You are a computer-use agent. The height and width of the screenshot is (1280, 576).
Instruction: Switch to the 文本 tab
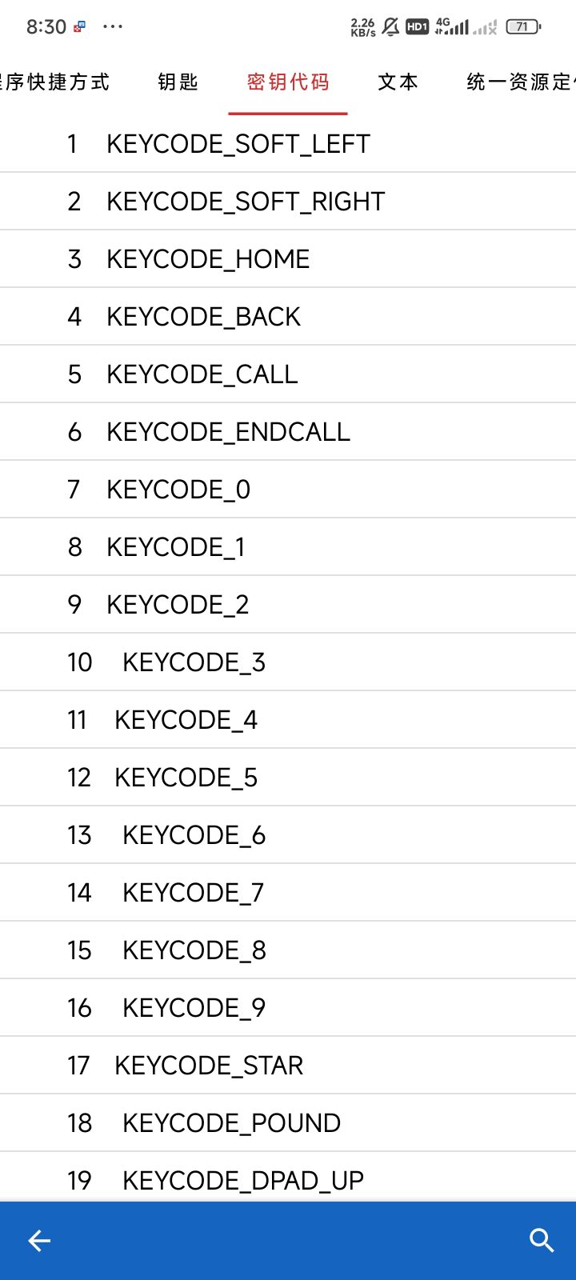[x=398, y=82]
